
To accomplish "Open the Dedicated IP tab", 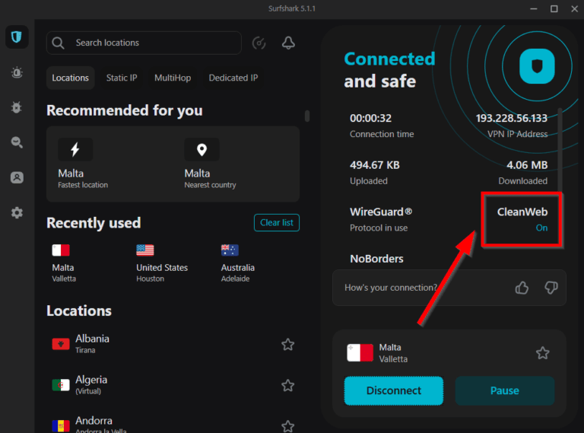I will coord(233,78).
